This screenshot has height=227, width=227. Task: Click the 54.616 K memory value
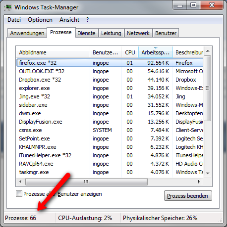click(x=158, y=71)
